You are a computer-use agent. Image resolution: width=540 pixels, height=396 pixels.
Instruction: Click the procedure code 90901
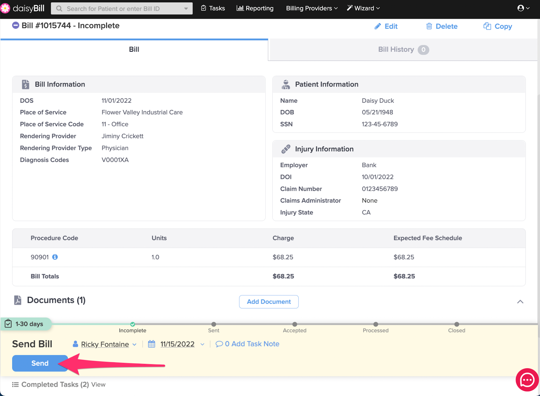pos(40,257)
